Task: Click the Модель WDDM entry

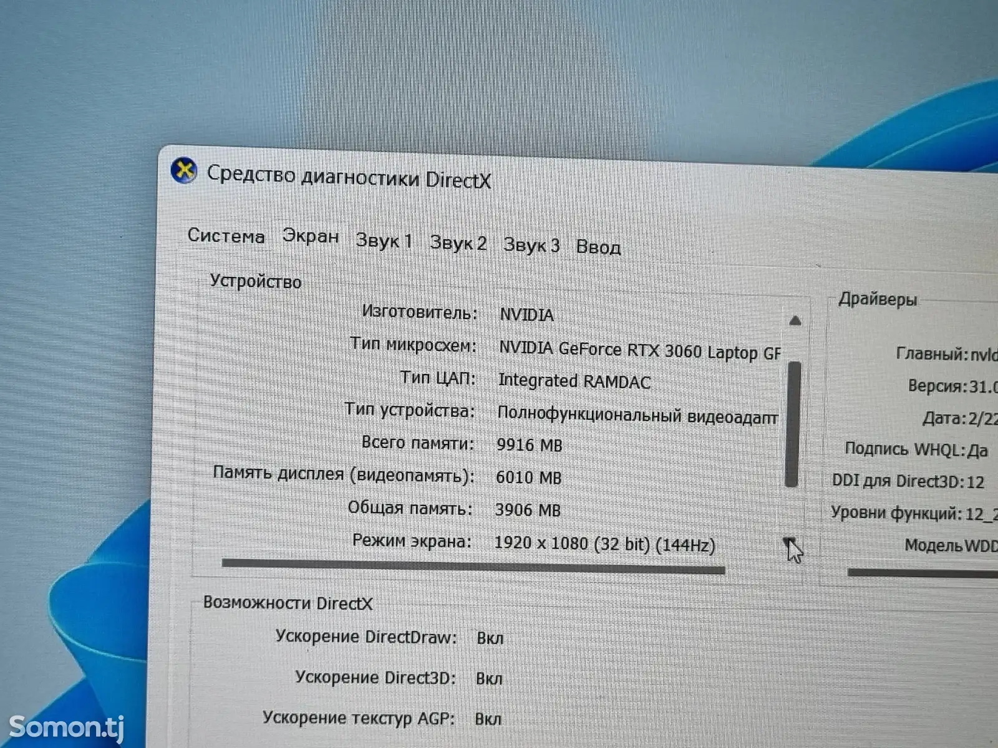Action: pos(951,546)
